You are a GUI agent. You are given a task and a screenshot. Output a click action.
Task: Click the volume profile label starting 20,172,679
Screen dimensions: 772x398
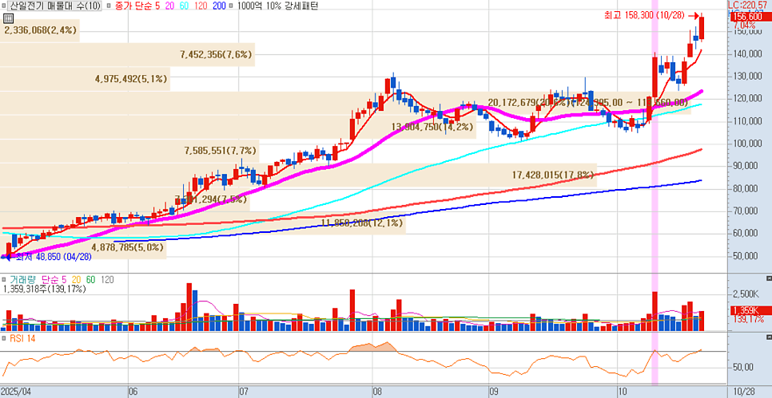tap(588, 102)
